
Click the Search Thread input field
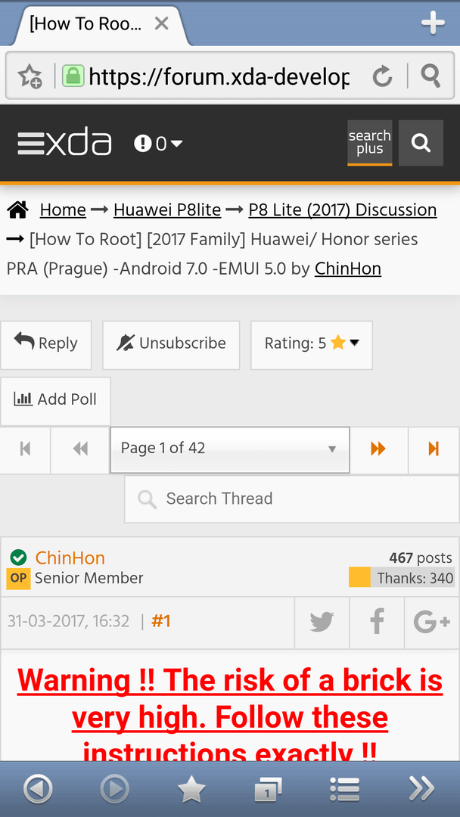pos(292,499)
